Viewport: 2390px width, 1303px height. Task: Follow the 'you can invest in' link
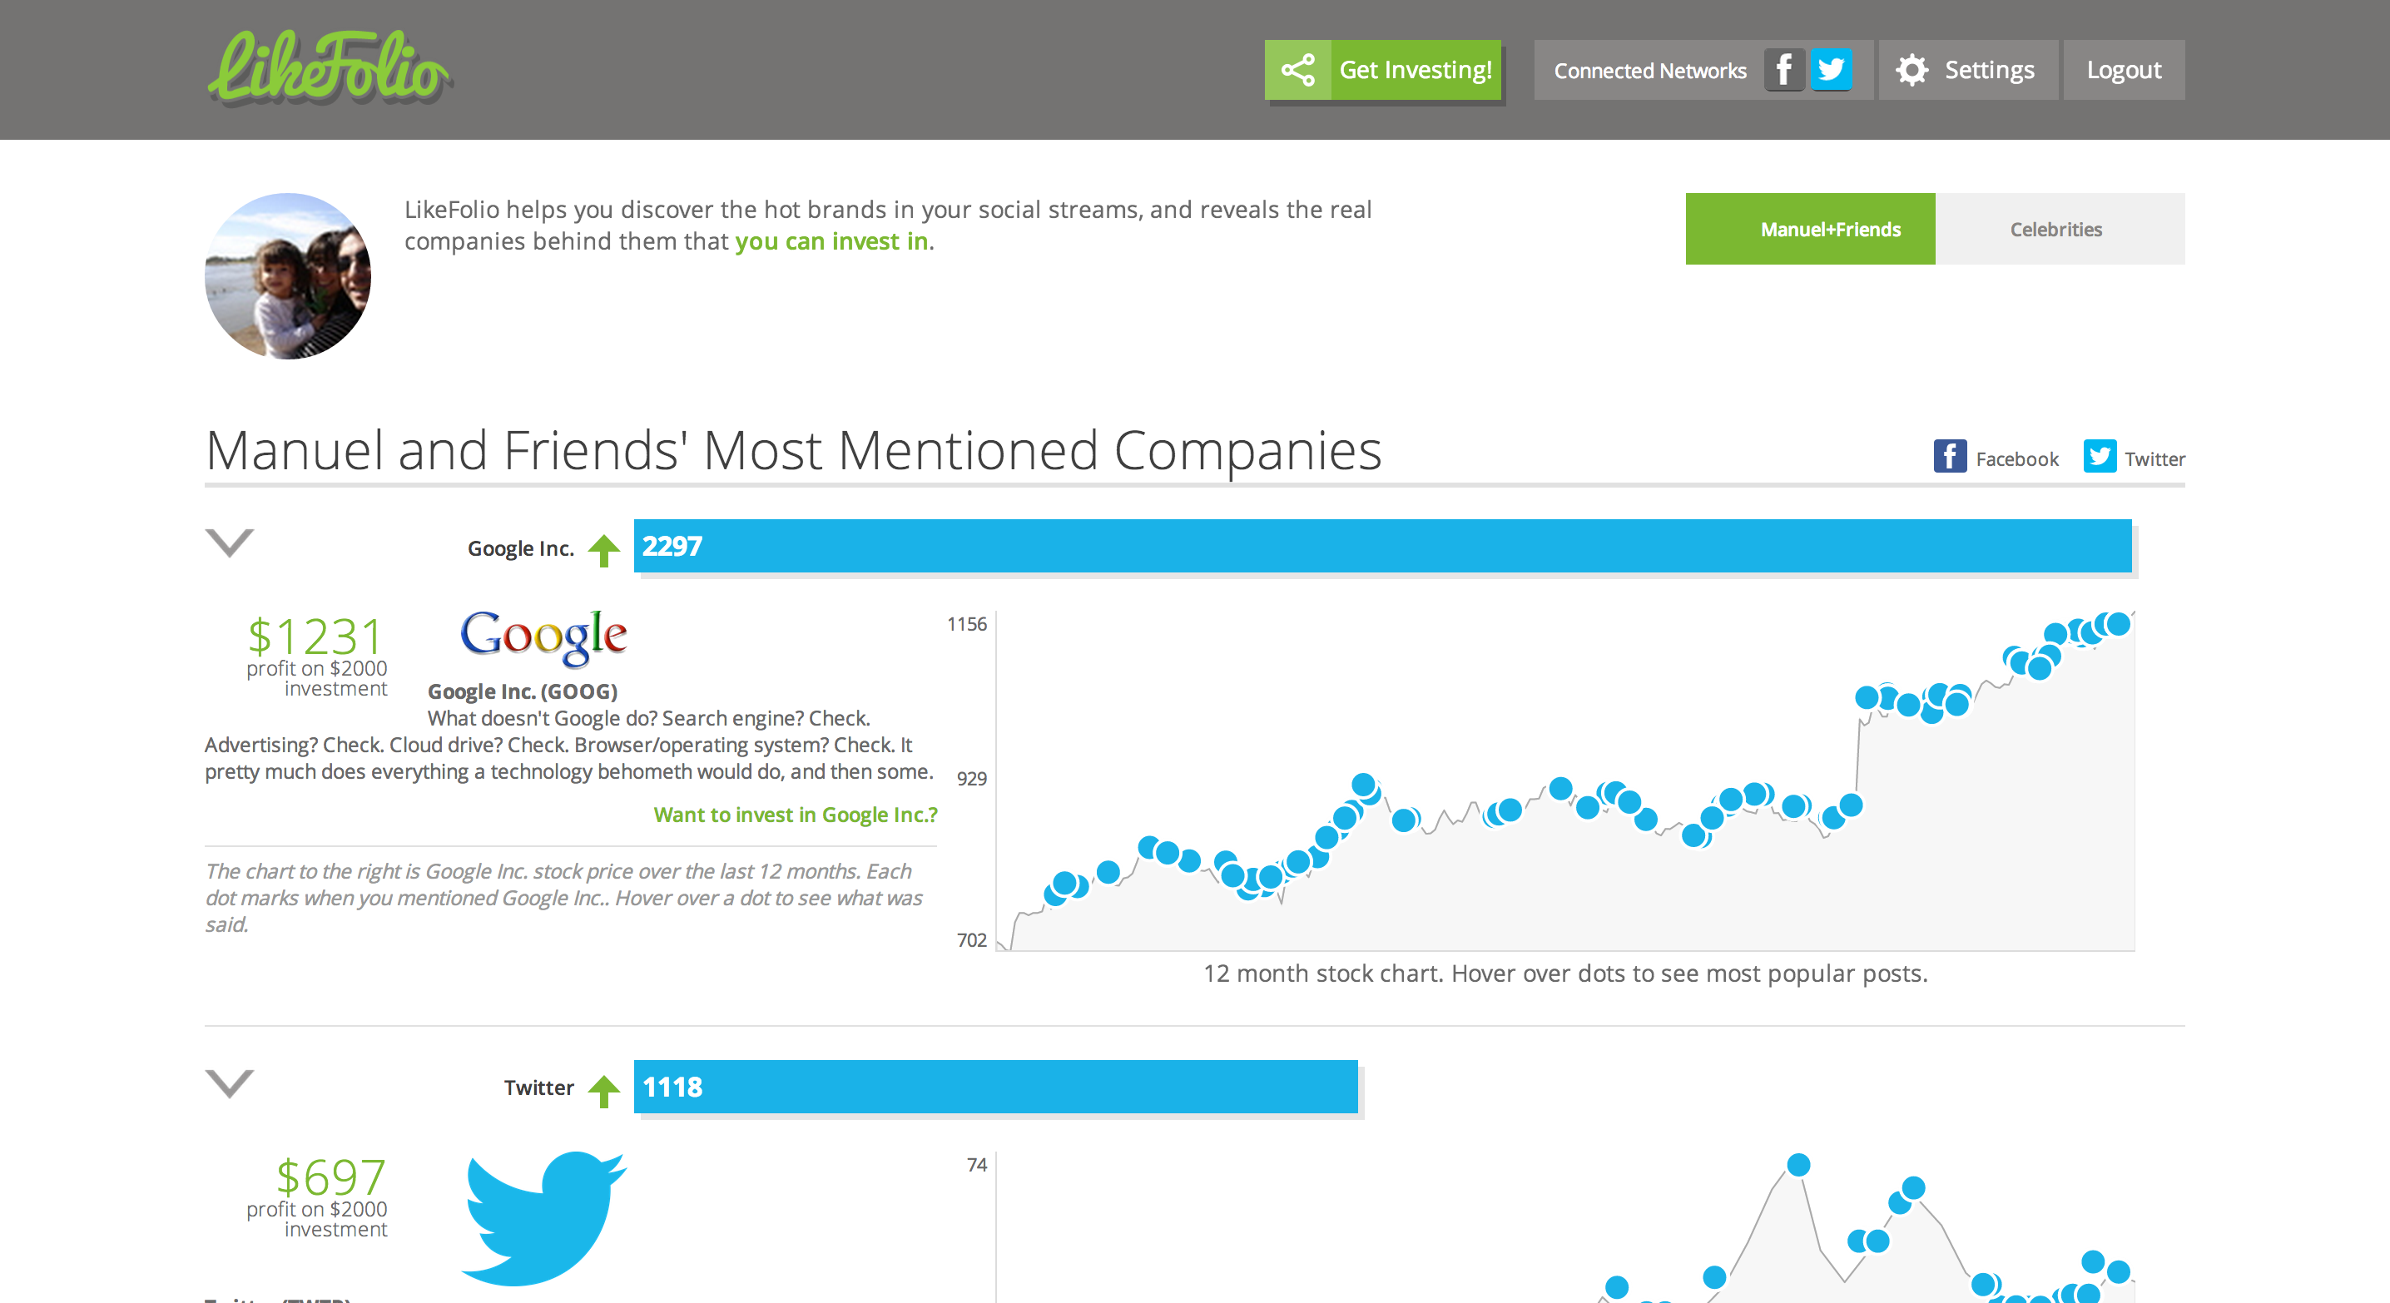click(831, 241)
